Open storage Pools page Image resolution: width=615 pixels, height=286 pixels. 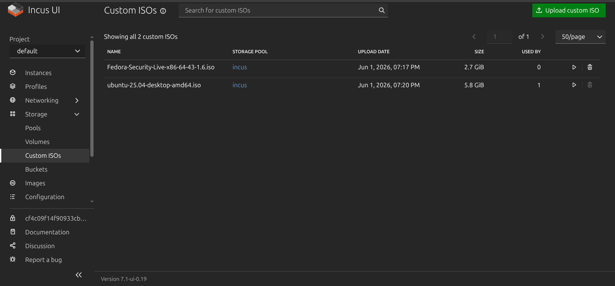[33, 128]
